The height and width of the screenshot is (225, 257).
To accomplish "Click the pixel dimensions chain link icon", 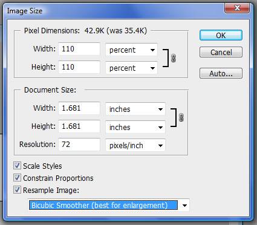I will (173, 58).
